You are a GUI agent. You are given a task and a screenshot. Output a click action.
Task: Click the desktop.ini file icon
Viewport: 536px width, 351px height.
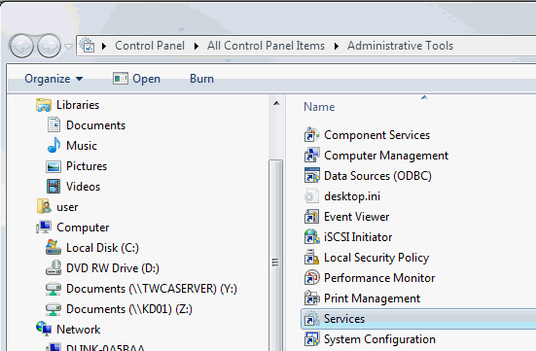[311, 196]
